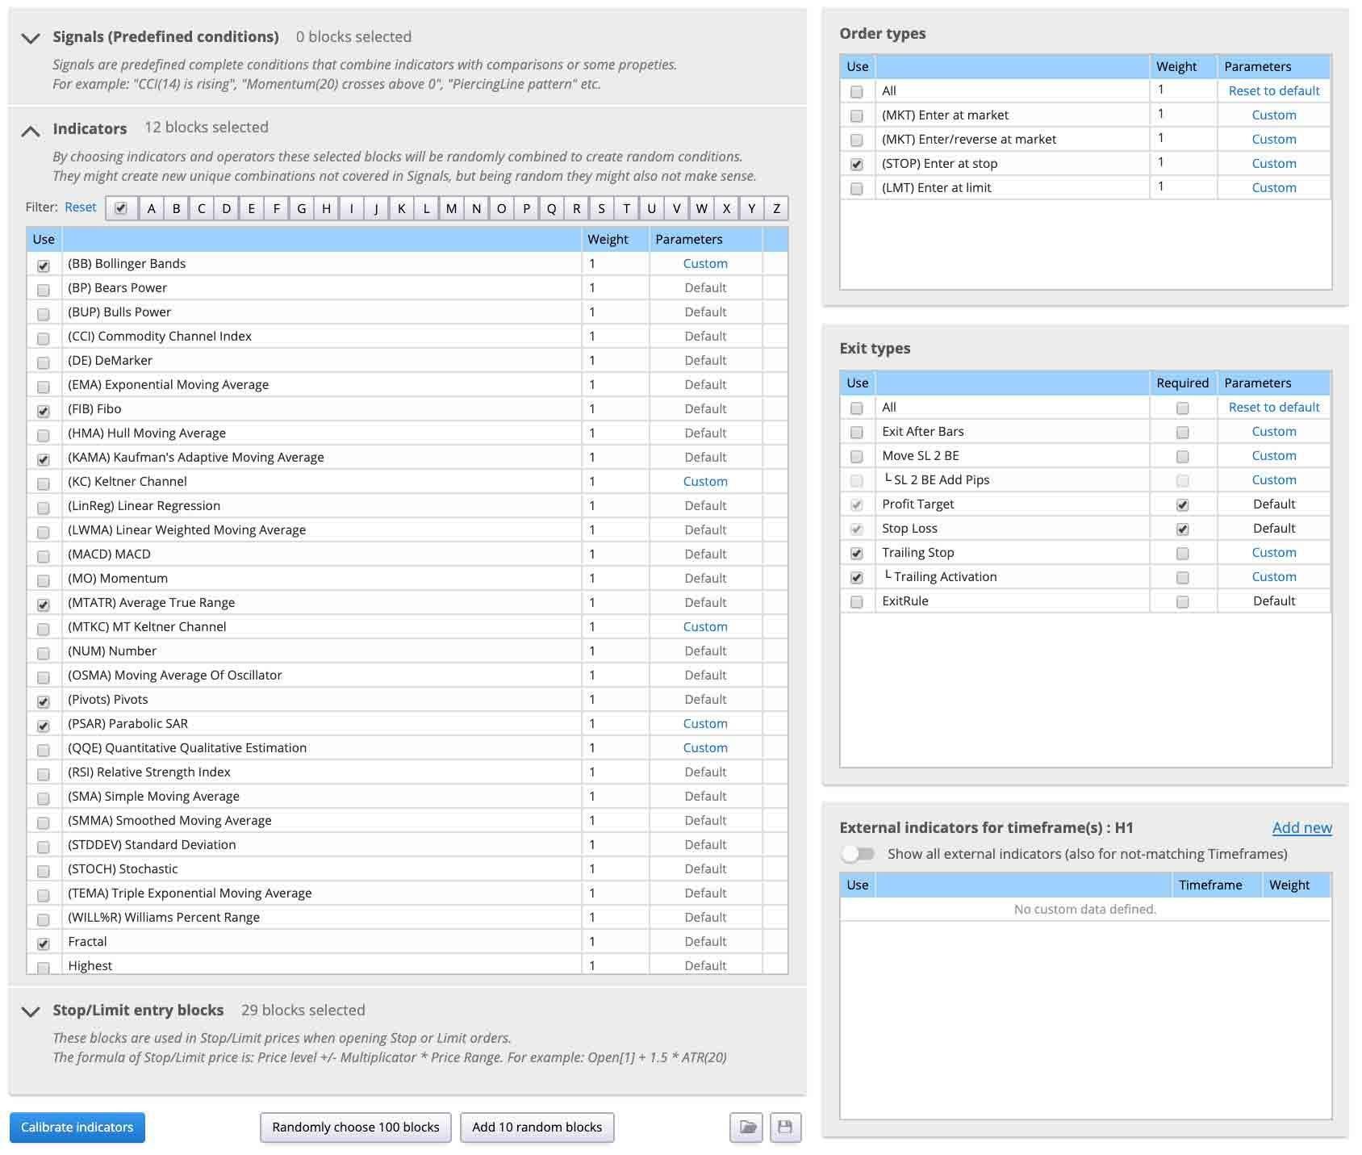This screenshot has width=1362, height=1155.
Task: Check the Relative Strength Index box
Action: pos(44,774)
